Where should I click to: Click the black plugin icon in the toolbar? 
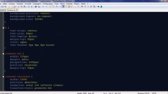tap(98, 7)
